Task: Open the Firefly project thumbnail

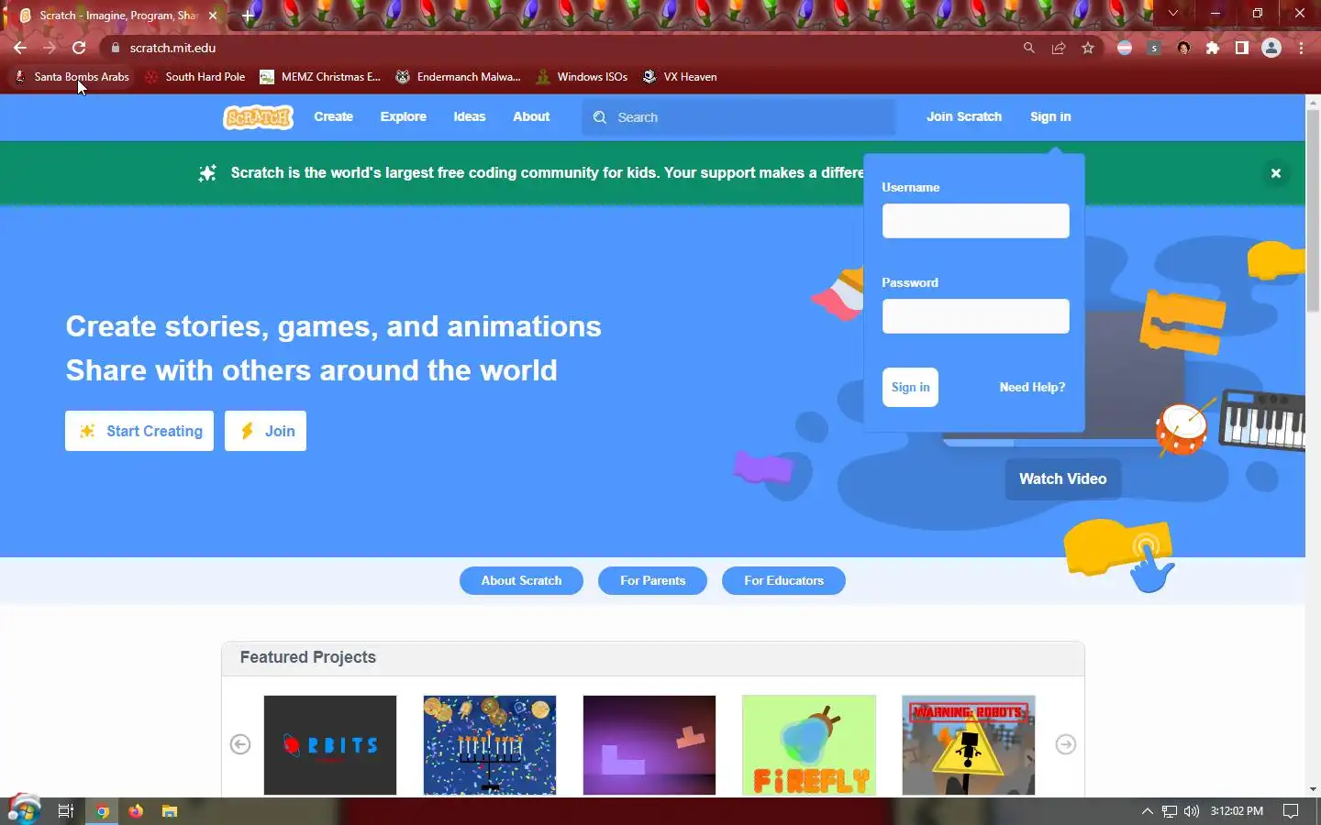Action: coord(809,744)
